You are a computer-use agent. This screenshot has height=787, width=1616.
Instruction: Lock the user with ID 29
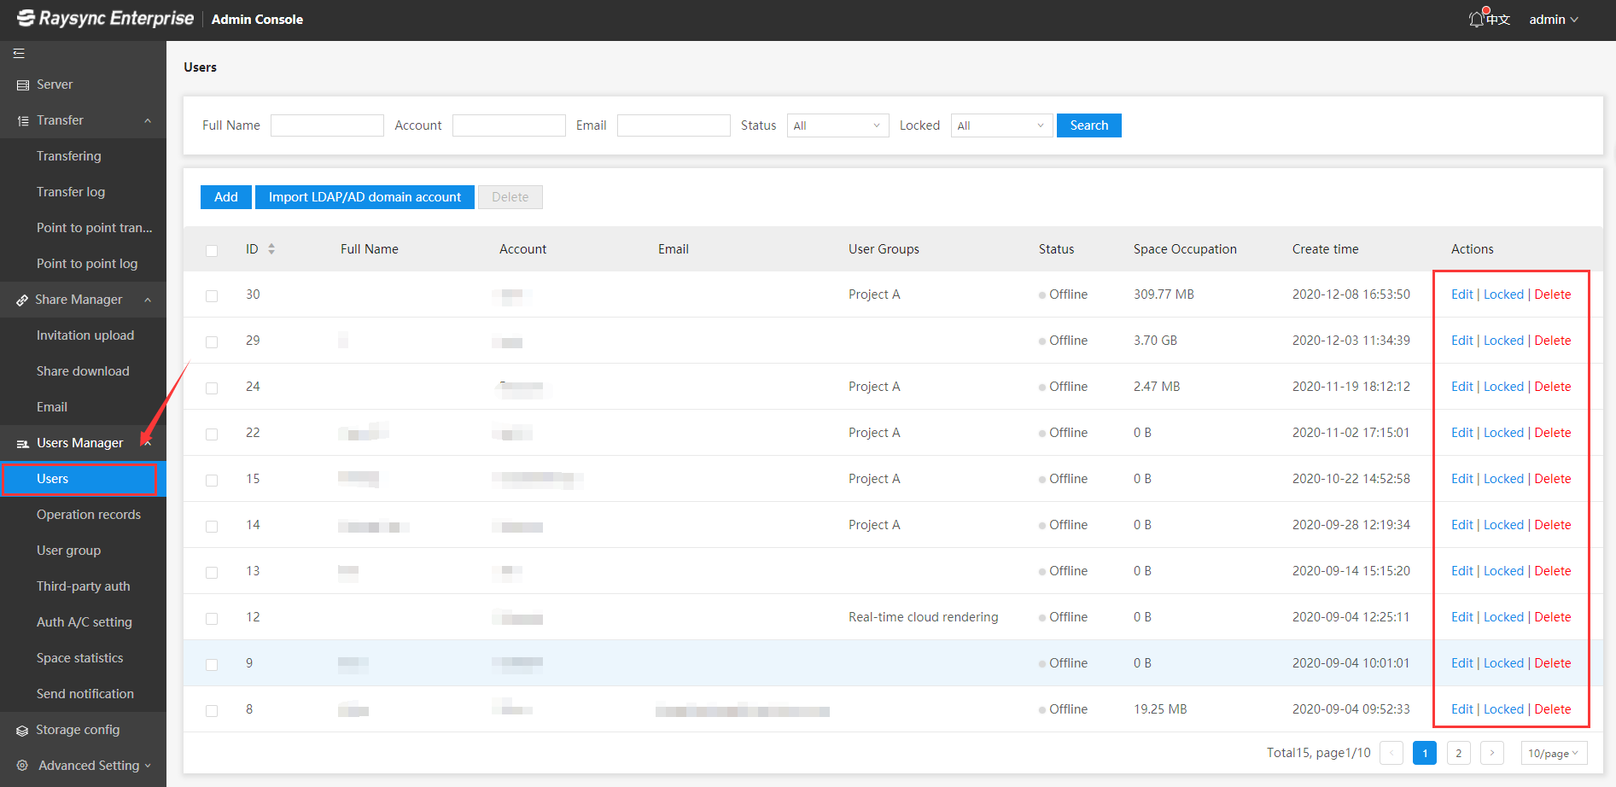click(1503, 341)
